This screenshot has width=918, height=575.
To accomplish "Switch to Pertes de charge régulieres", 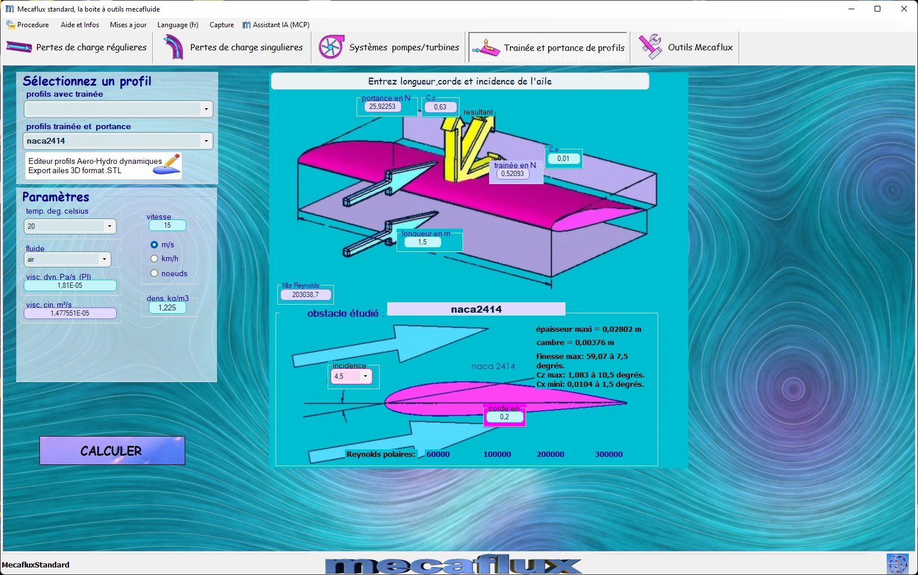I will [77, 47].
